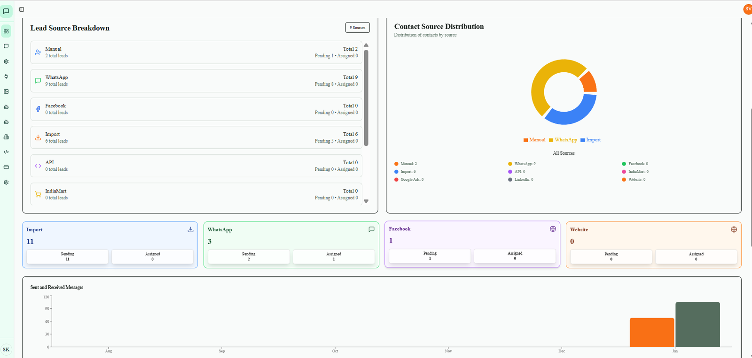Viewport: 752px width, 358px height.
Task: Select the WhatsApp row in Lead Source Breakdown
Action: (196, 81)
